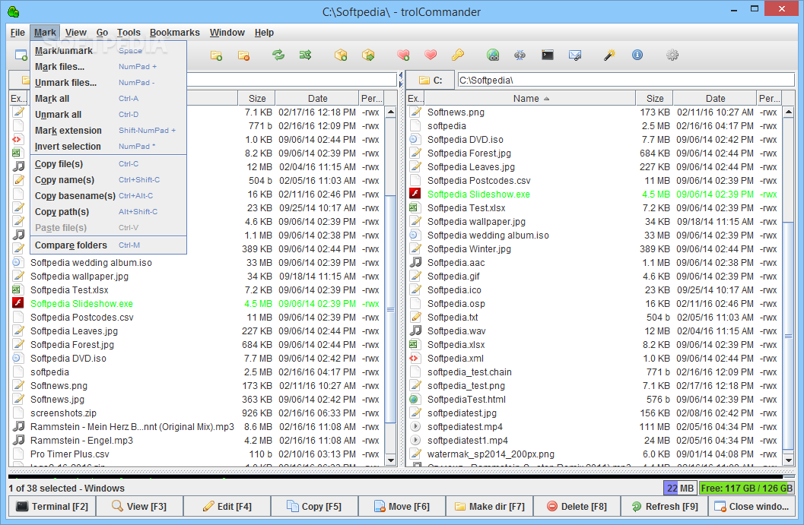Click the video icon of softpediatest.mp4
Image resolution: width=804 pixels, height=525 pixels.
415,426
